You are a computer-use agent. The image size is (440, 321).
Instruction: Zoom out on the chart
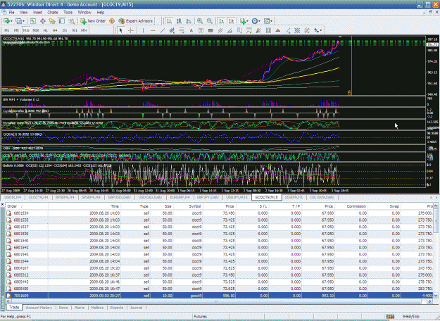210,21
